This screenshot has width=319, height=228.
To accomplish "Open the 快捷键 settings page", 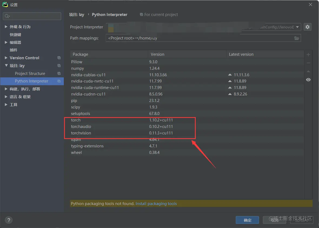I will (x=15, y=35).
